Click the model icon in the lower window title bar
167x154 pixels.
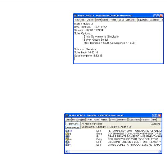pos(67,115)
